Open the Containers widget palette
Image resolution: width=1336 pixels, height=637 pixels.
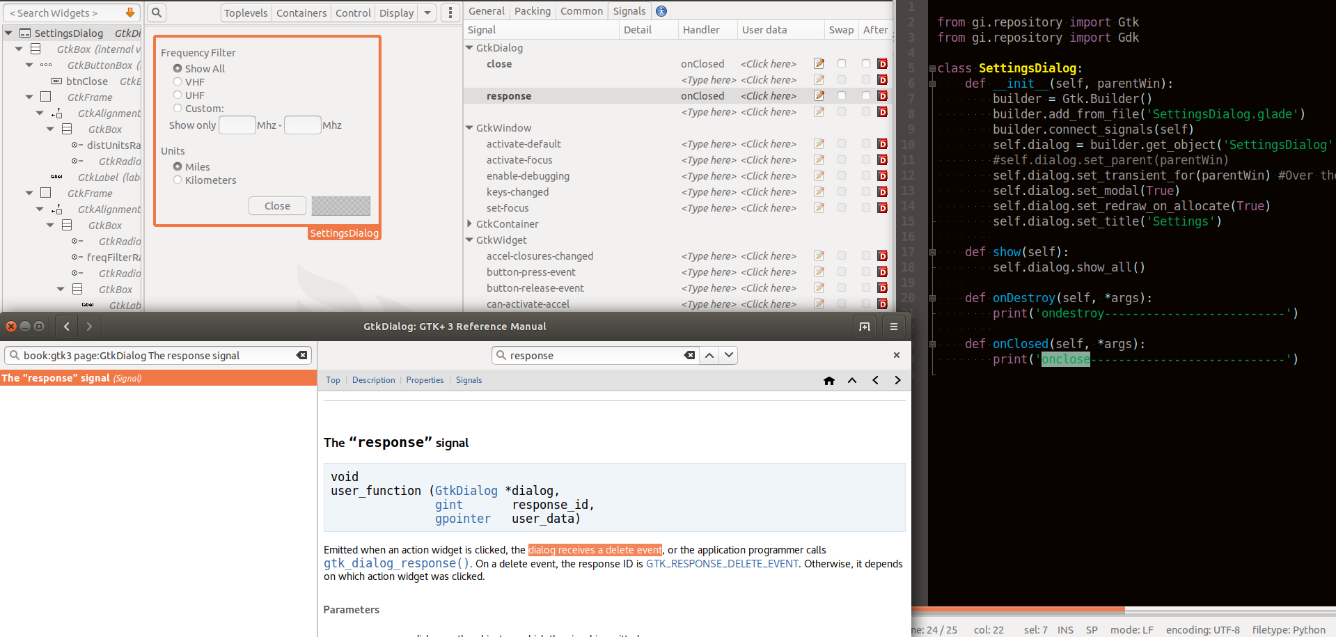pyautogui.click(x=301, y=13)
